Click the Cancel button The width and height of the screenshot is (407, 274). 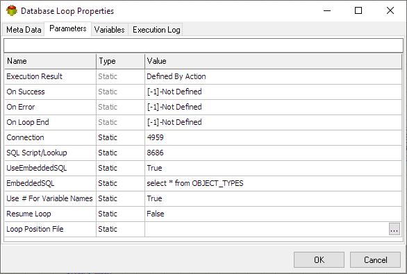pos(375,259)
